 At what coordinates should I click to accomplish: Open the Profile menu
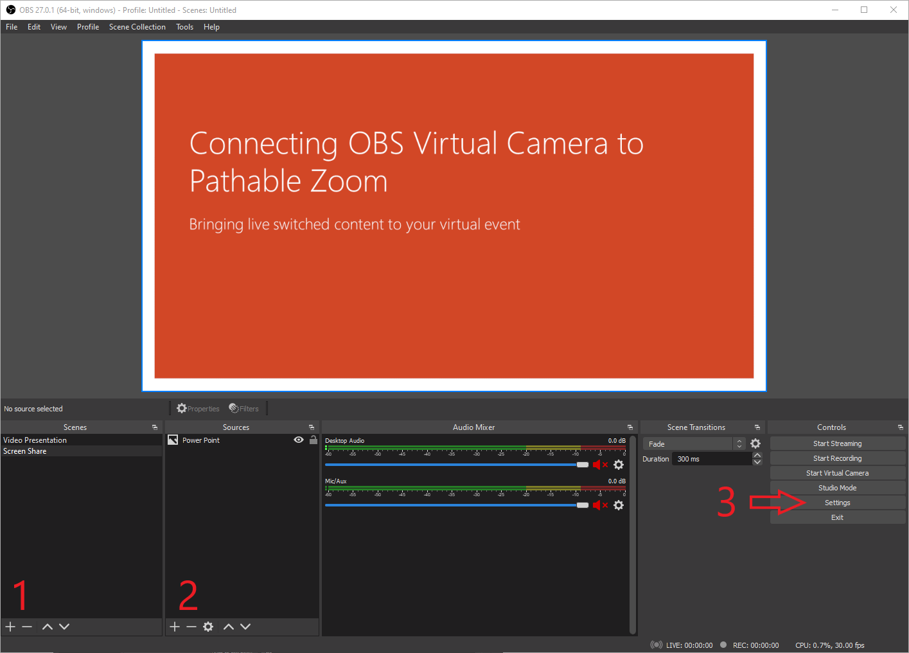tap(88, 27)
